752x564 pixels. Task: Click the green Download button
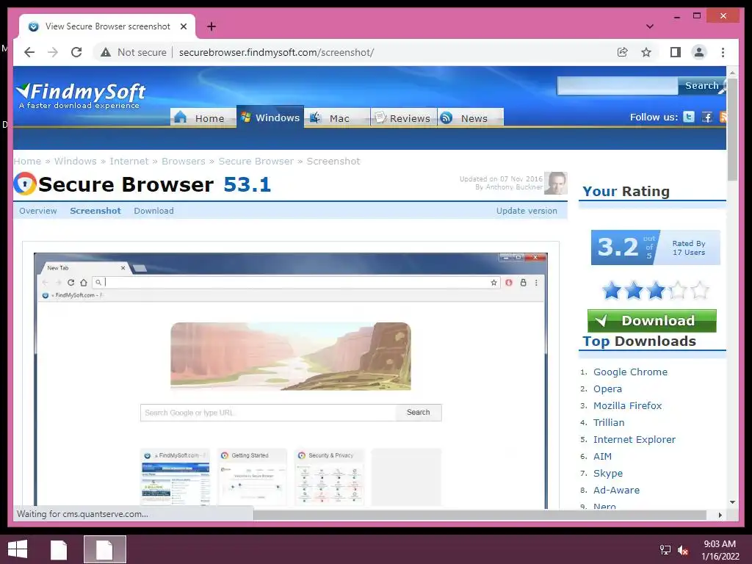pos(652,320)
